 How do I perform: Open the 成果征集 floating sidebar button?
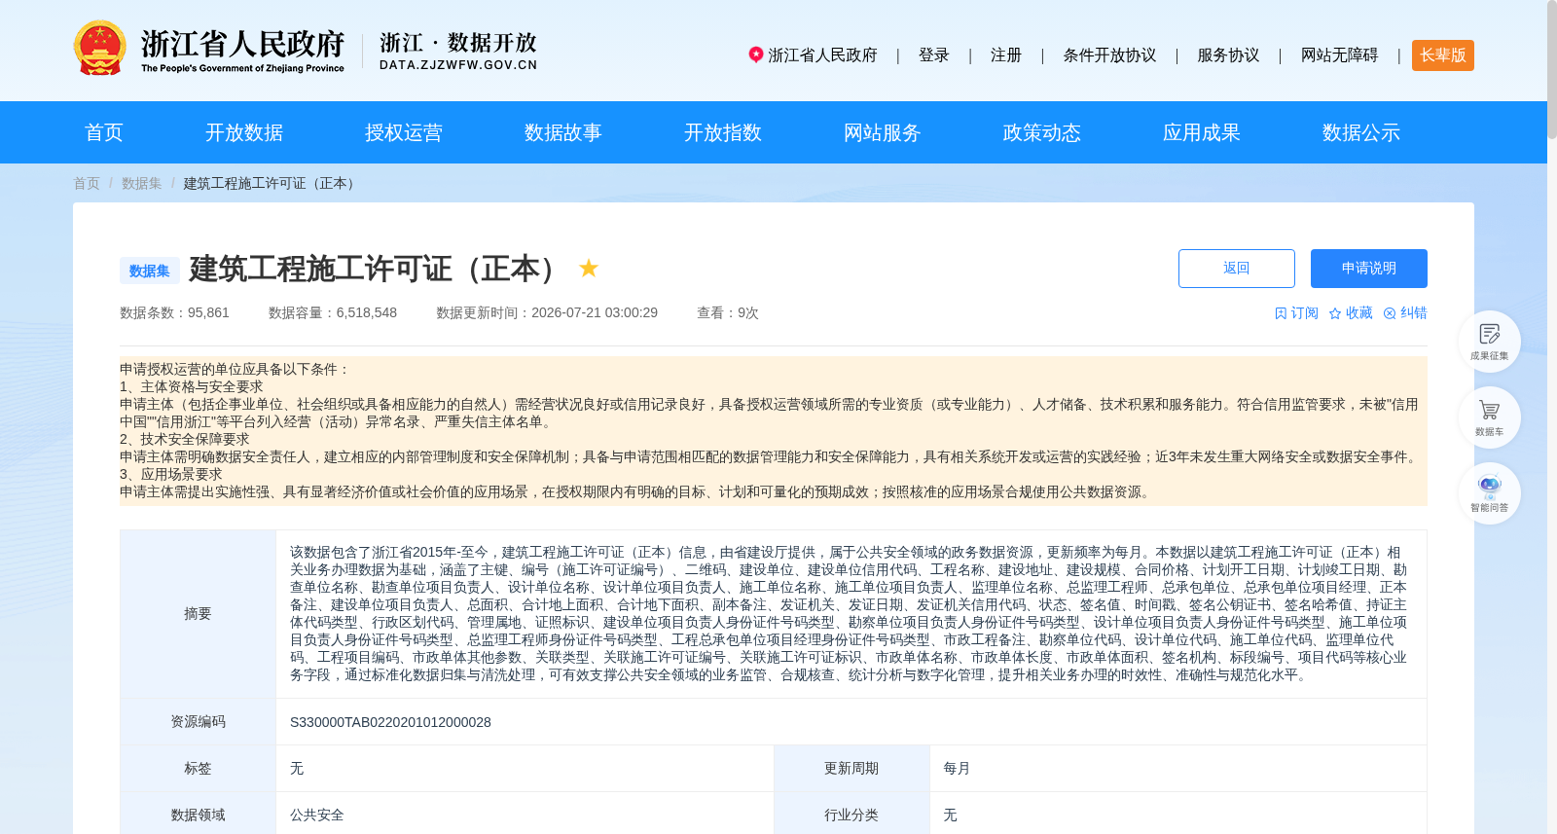1489,342
